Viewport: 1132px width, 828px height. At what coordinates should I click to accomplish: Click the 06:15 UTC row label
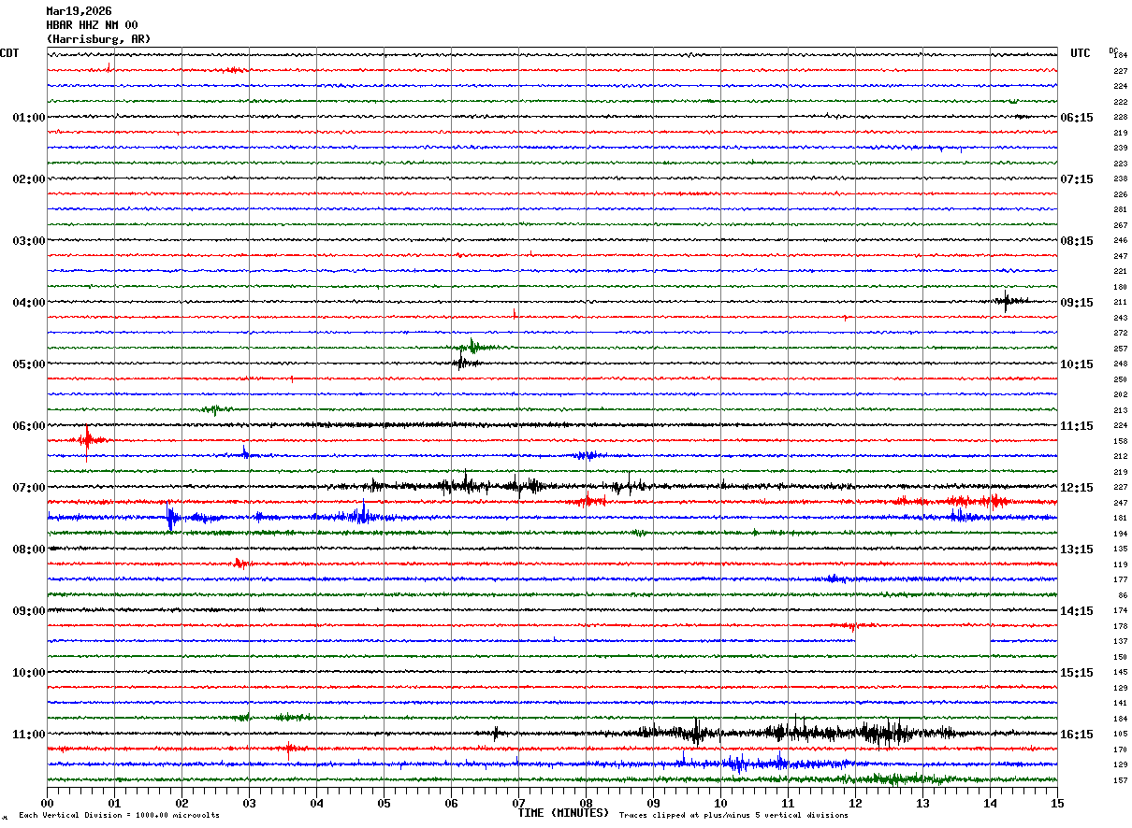pos(1077,118)
